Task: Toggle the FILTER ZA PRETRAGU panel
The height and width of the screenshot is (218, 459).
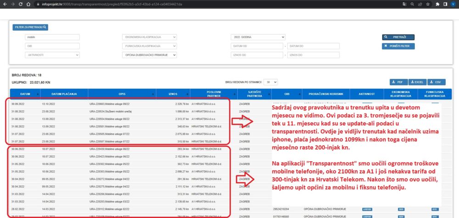Action: (31, 27)
